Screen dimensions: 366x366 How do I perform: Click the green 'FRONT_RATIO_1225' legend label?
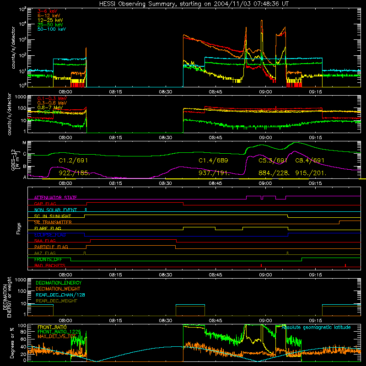(x=59, y=332)
